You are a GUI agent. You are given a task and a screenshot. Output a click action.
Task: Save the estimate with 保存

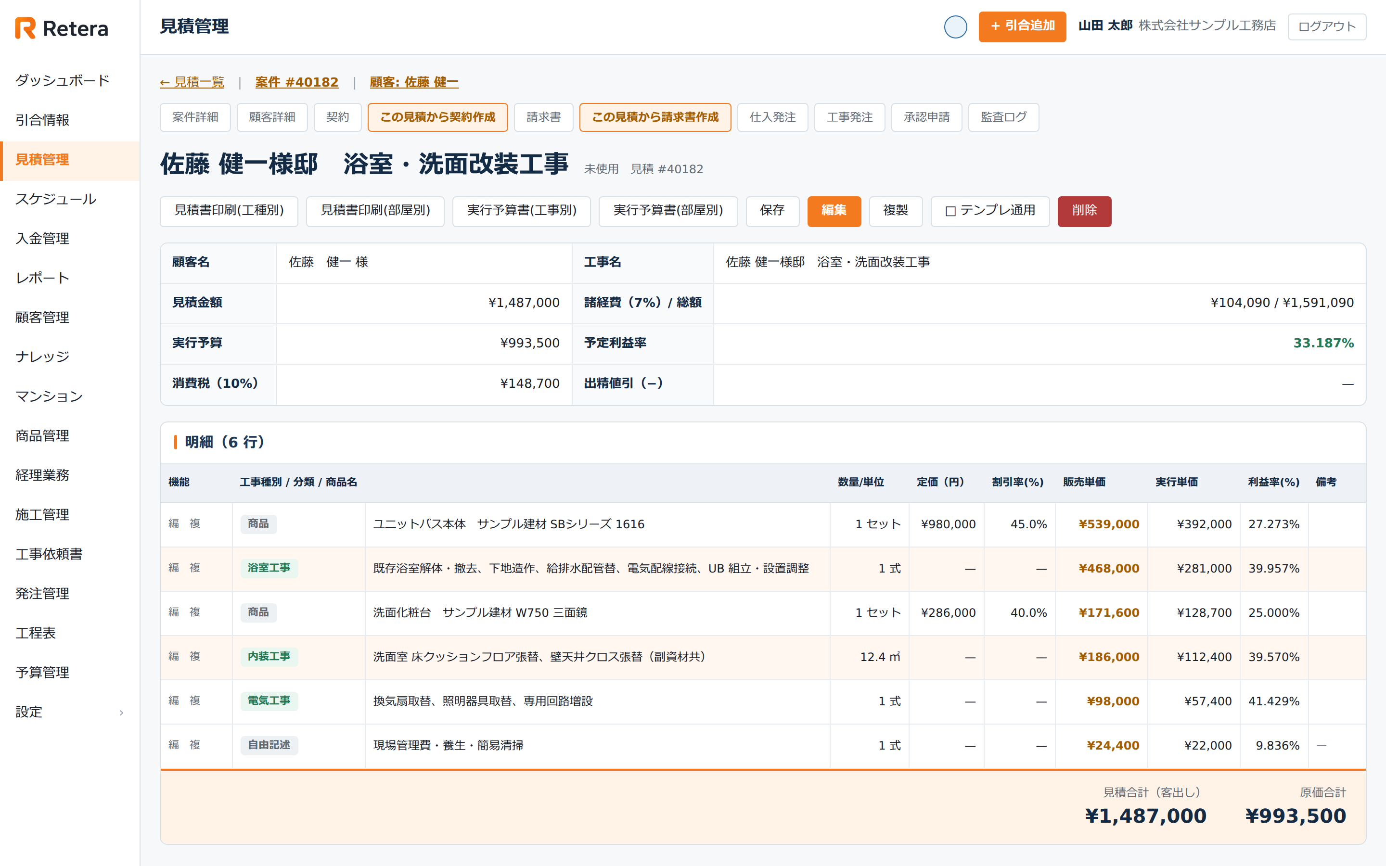[772, 211]
